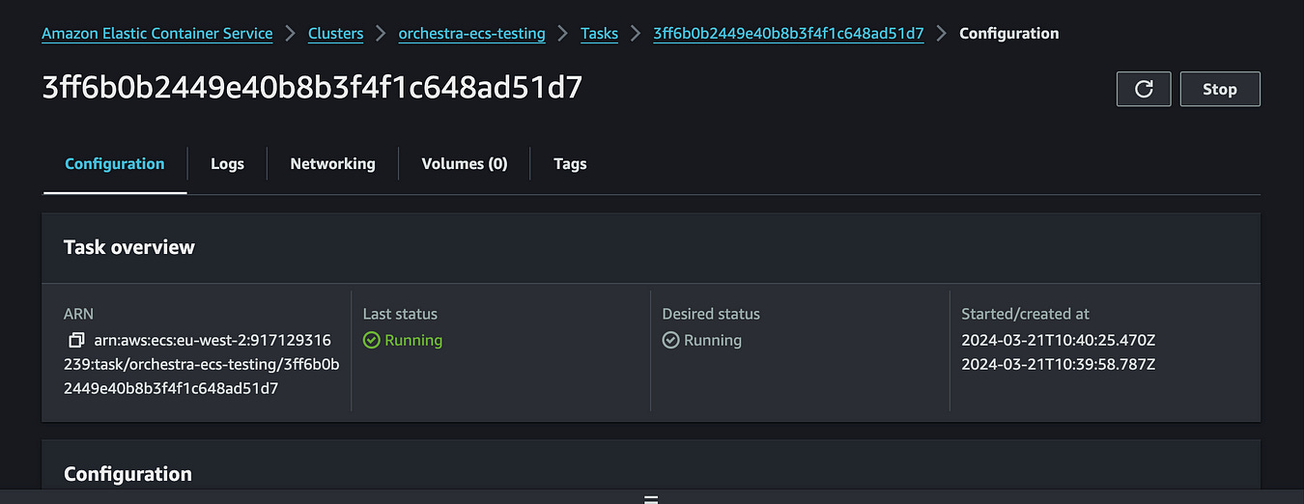
Task: Copy the ARN using the copy icon
Action: (x=76, y=341)
